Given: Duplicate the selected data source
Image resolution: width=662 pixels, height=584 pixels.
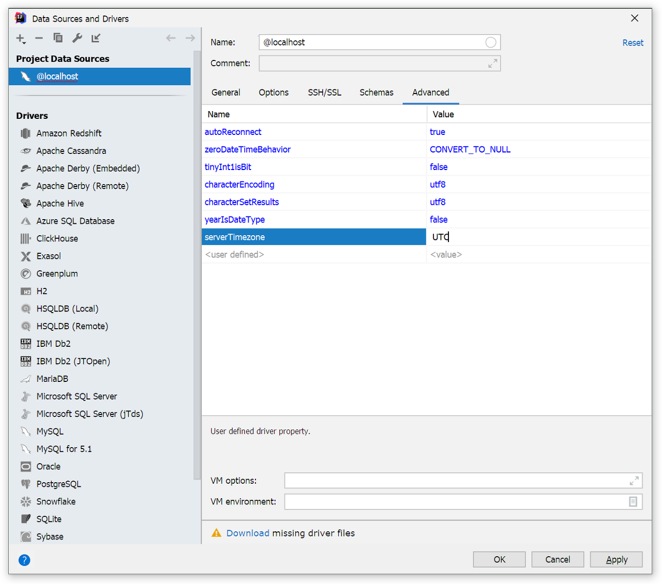Looking at the screenshot, I should [x=58, y=38].
